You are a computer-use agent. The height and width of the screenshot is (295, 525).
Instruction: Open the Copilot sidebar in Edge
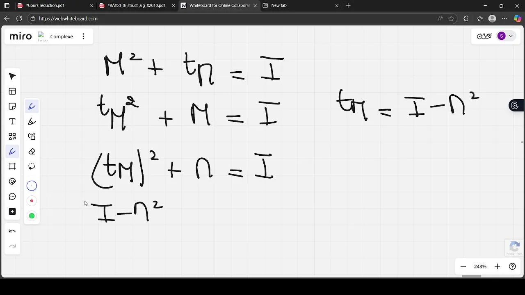[x=517, y=18]
